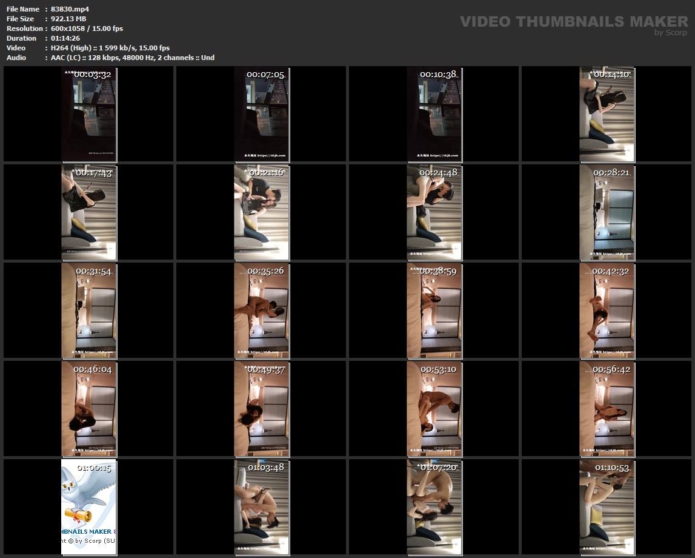Click the thumbnail timestamped 00:03:32

tap(88, 114)
